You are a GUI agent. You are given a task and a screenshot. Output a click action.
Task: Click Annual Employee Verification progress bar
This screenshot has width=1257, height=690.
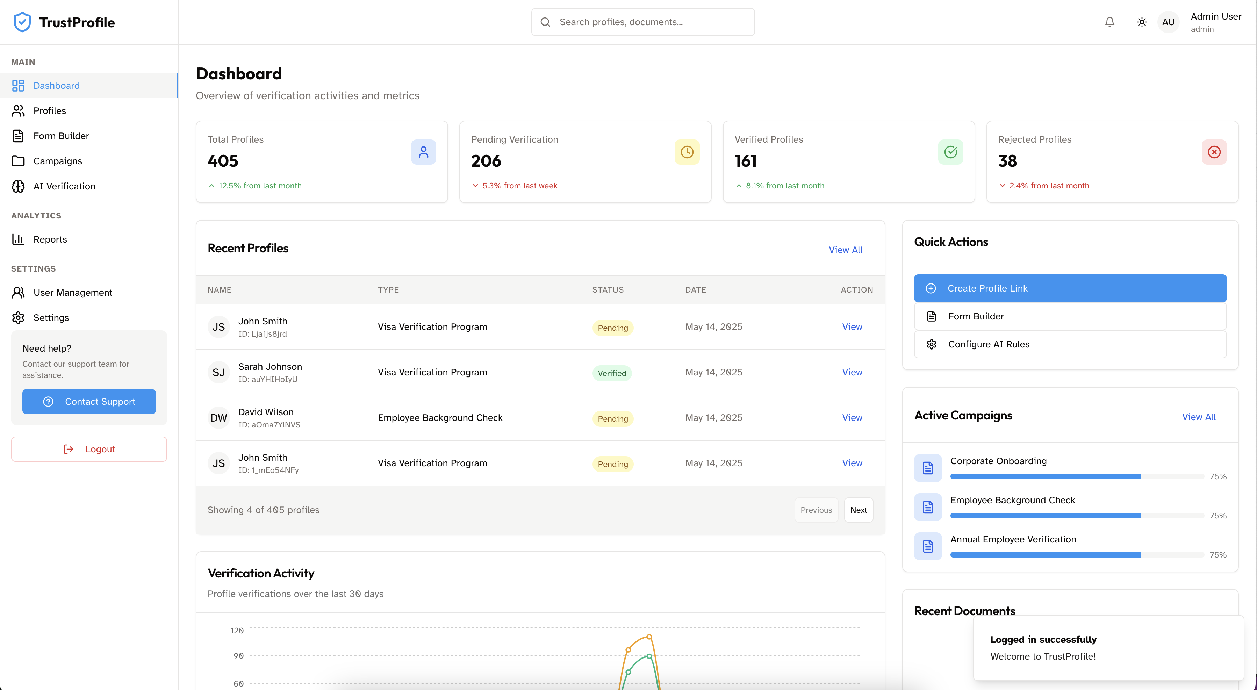pyautogui.click(x=1077, y=554)
